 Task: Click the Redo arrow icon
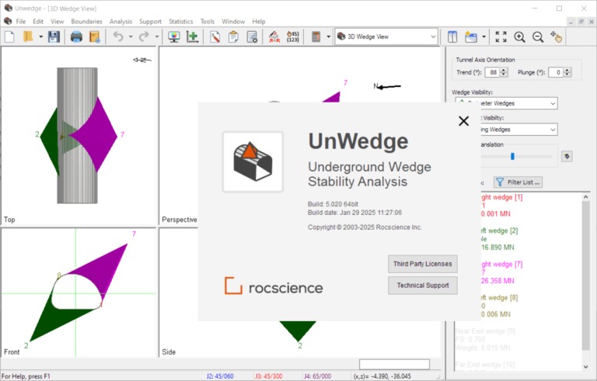[144, 37]
